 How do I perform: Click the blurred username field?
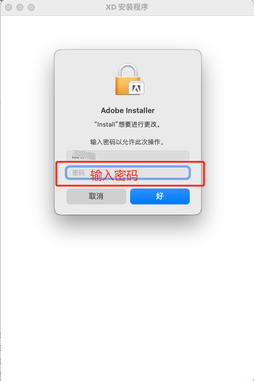tap(128, 156)
